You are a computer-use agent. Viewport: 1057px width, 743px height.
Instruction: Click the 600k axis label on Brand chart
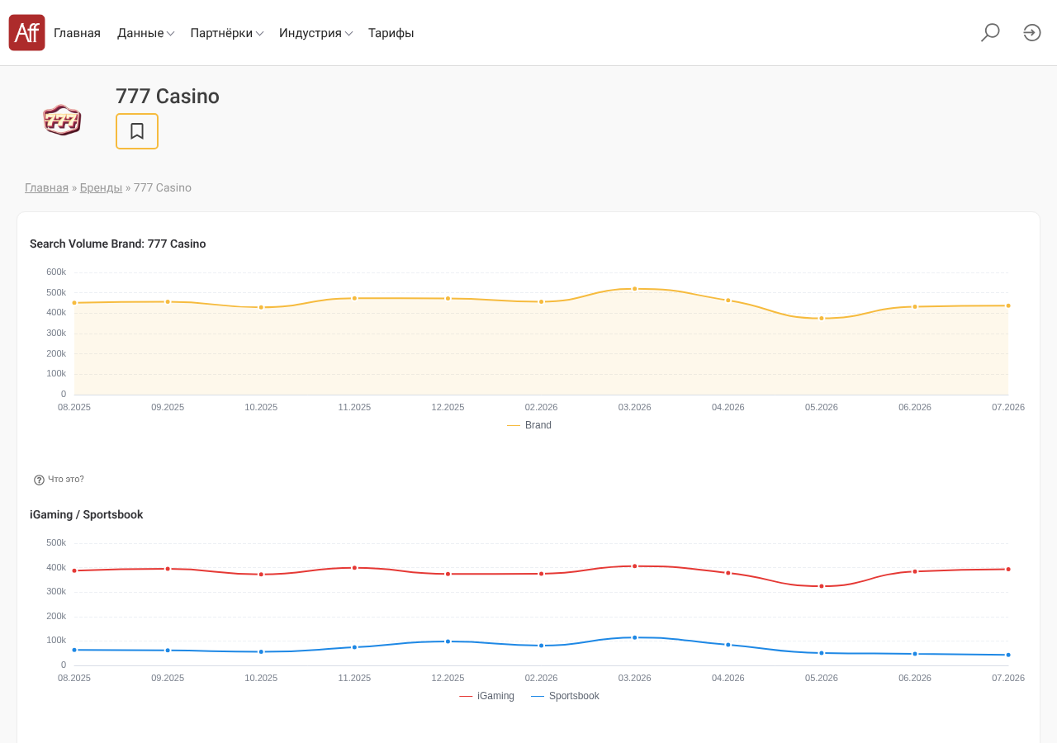tap(56, 272)
